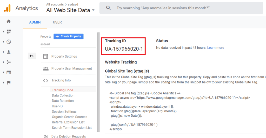Switch to the ADMIN tab
Viewport: 266px width, 138px height.
(35, 22)
